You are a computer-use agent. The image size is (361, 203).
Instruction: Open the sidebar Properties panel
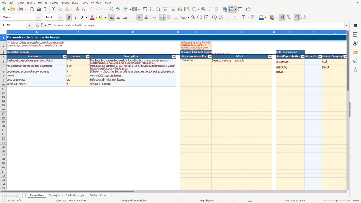(x=355, y=35)
